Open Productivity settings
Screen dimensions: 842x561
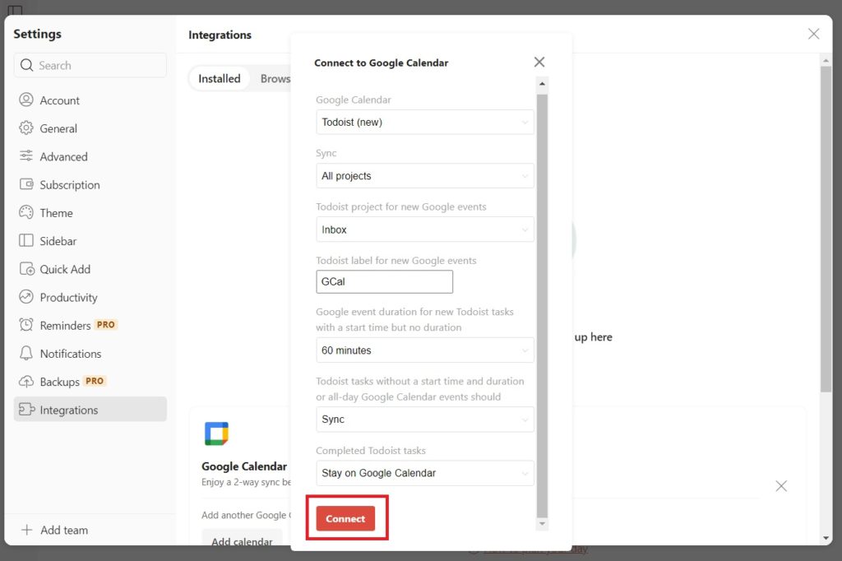(90, 297)
